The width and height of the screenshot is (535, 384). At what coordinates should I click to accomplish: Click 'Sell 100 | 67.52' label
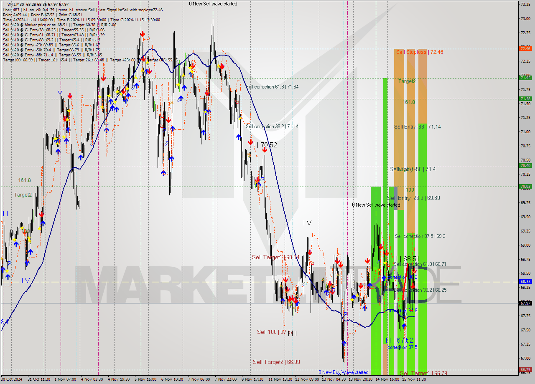point(275,332)
